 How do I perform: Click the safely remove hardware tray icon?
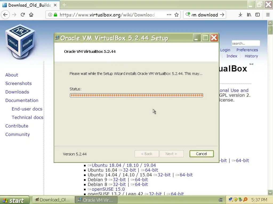coord(240,200)
